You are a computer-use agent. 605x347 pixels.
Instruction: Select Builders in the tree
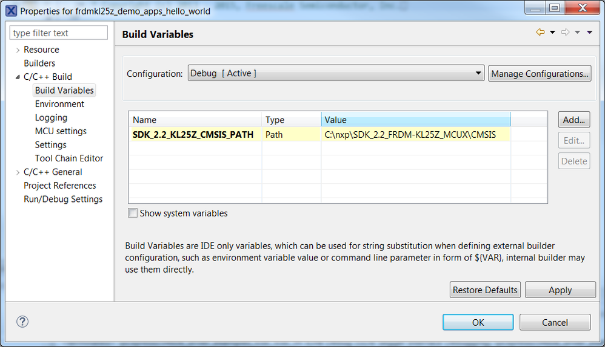click(x=39, y=63)
